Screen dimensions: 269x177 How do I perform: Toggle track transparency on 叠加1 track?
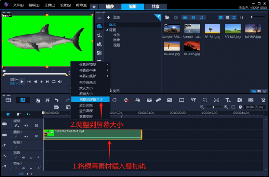36,136
